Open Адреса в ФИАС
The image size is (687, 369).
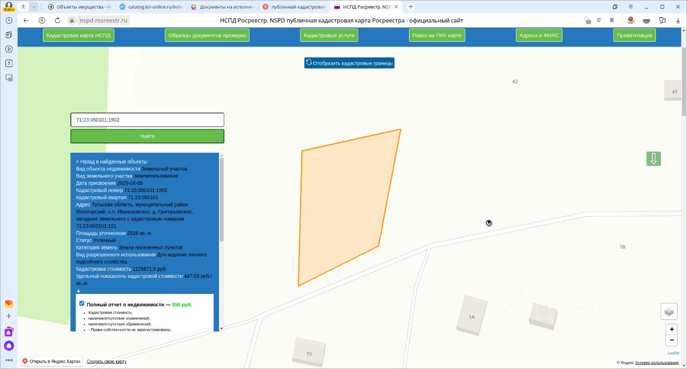(x=539, y=35)
